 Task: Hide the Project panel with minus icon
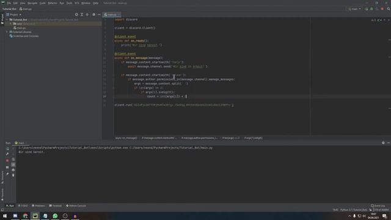(99, 15)
